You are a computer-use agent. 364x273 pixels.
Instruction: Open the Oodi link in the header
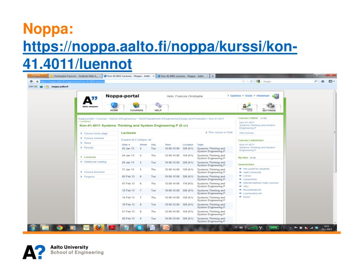point(248,96)
